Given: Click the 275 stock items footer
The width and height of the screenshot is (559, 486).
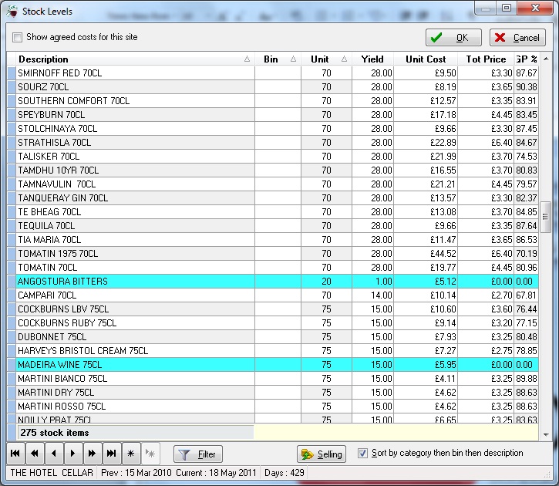Looking at the screenshot, I should coord(136,433).
